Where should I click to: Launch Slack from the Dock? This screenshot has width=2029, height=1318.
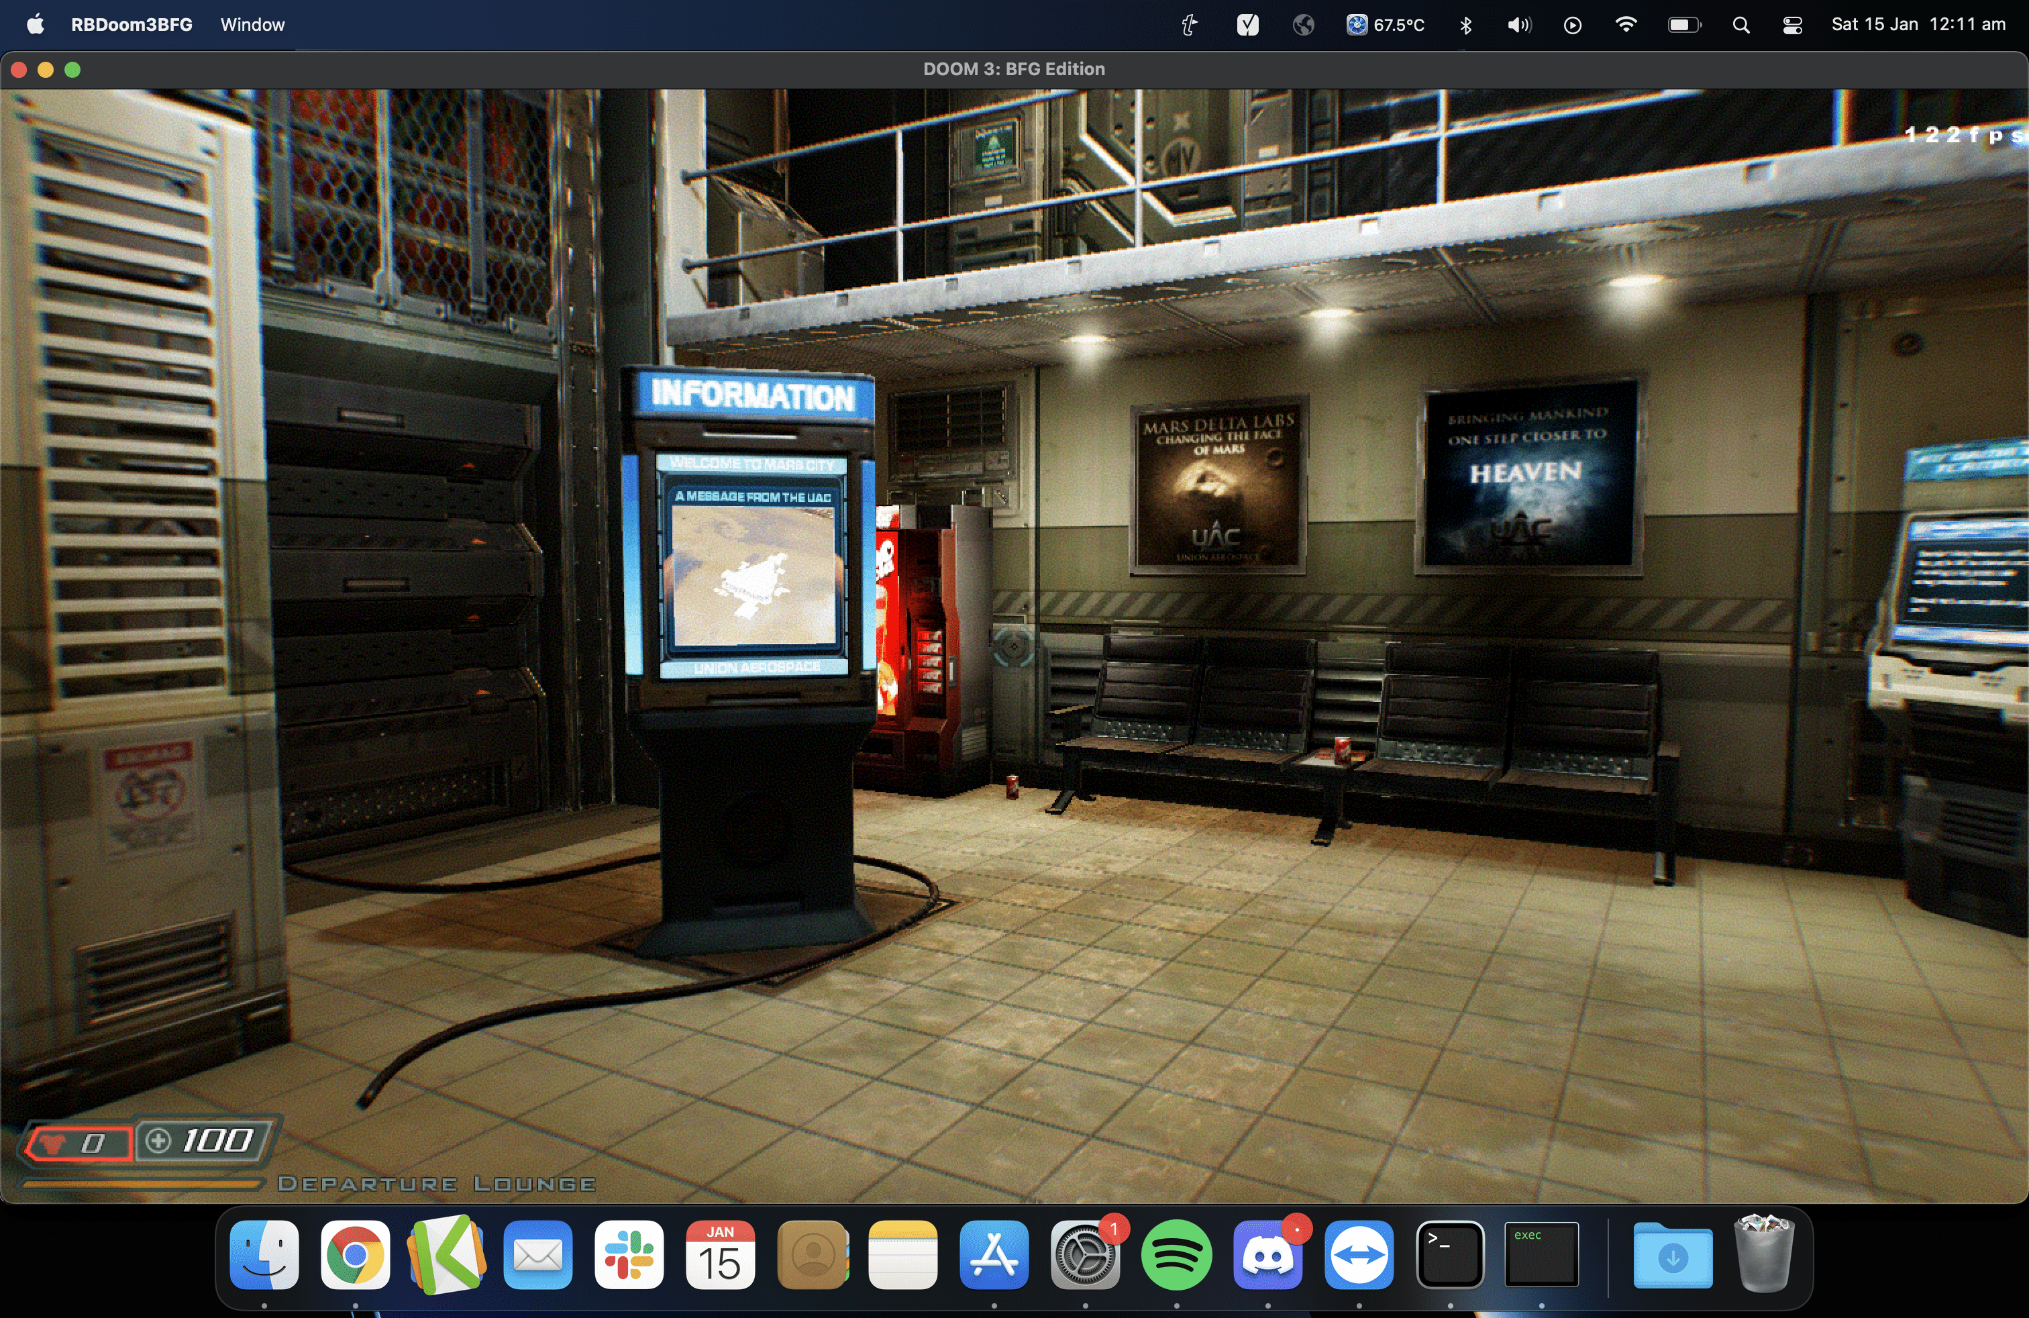tap(629, 1255)
